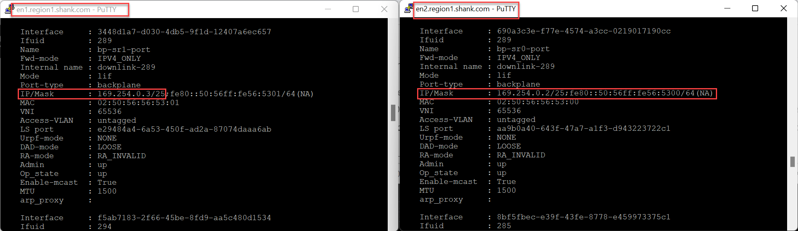This screenshot has height=231, width=798.
Task: Close the en1.region1.shank.com PuTTY window
Action: 384,9
